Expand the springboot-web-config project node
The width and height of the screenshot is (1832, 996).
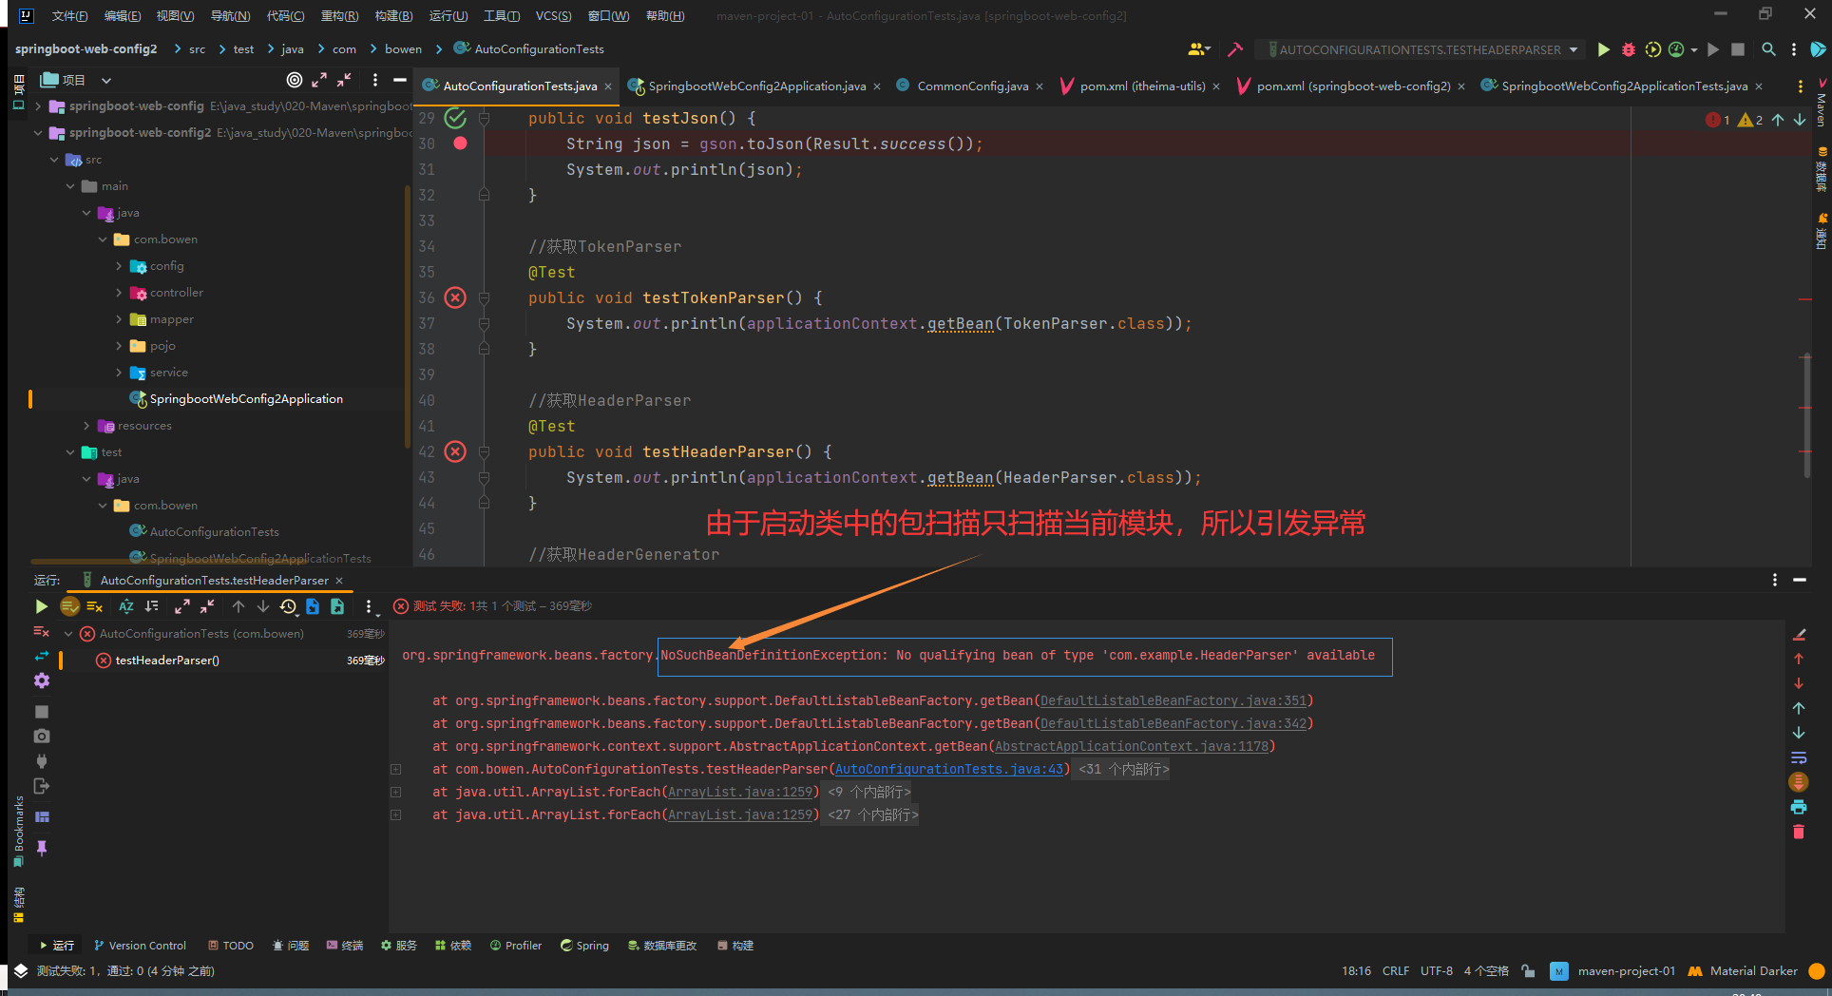[x=37, y=106]
